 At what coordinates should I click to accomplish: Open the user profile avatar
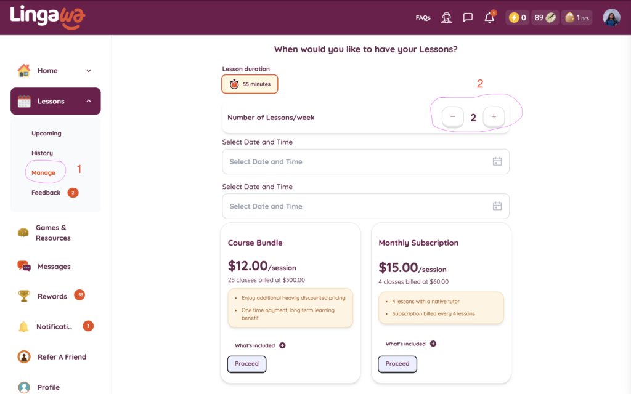pyautogui.click(x=611, y=18)
